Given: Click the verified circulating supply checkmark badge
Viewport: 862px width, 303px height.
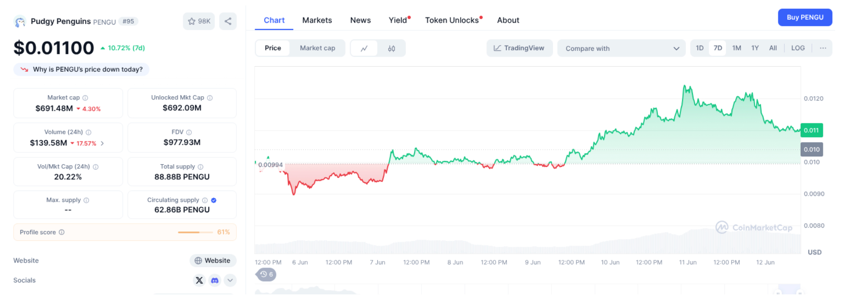Looking at the screenshot, I should (x=214, y=200).
